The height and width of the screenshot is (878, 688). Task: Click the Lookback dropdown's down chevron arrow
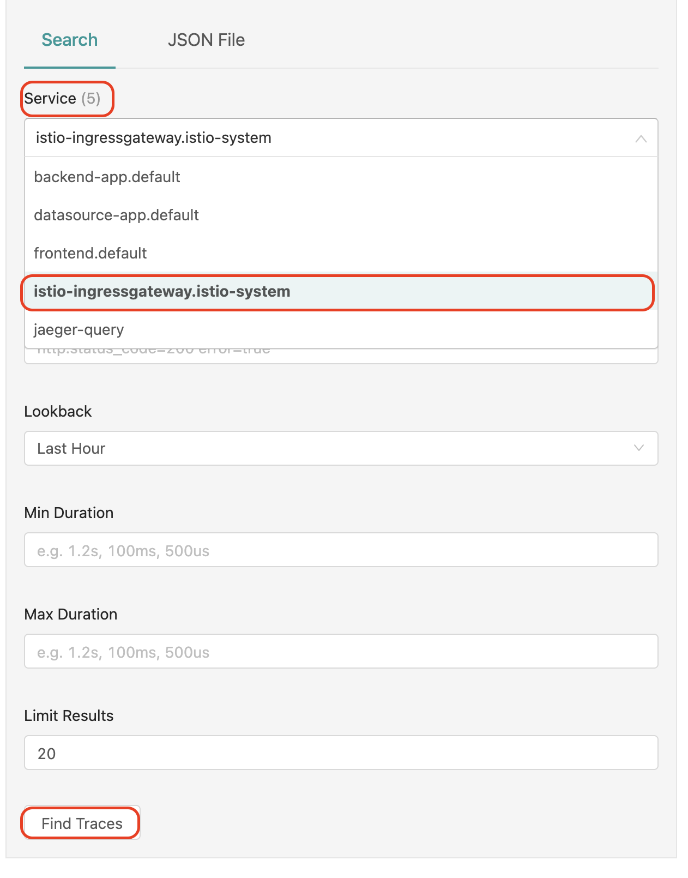click(639, 448)
